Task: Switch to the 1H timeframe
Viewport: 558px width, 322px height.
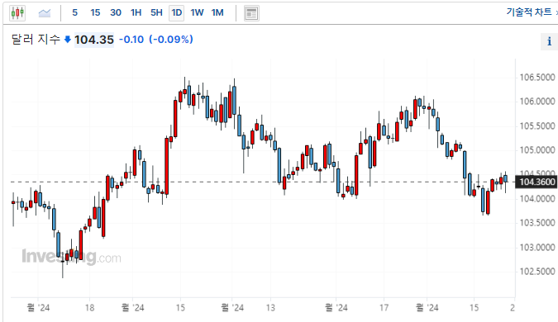Action: [x=136, y=12]
